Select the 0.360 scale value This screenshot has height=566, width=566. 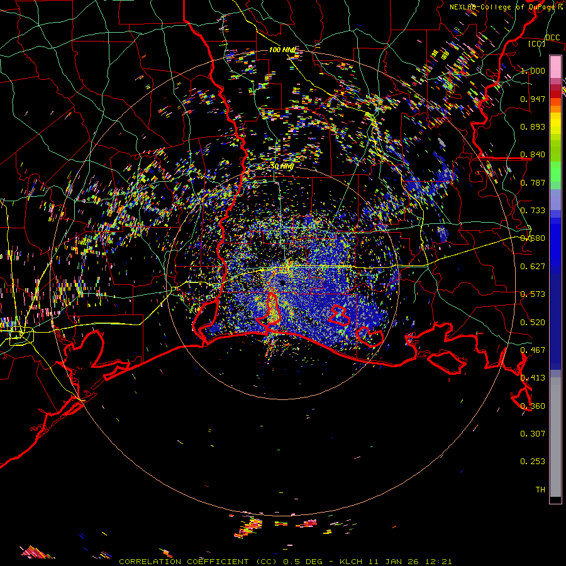(x=533, y=406)
